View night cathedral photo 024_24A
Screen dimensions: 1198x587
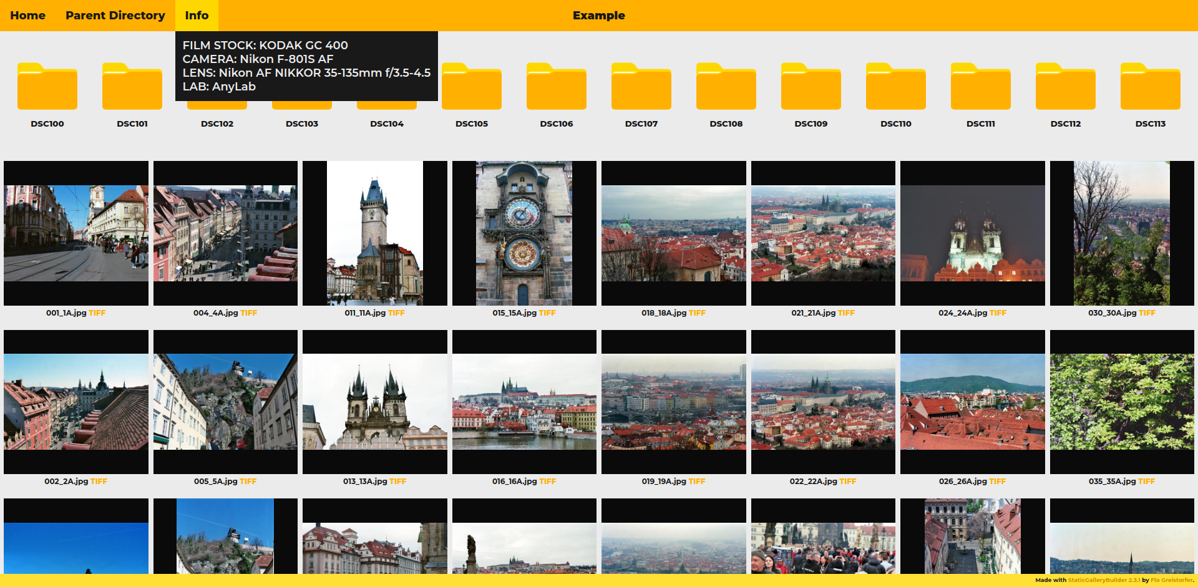pyautogui.click(x=972, y=233)
